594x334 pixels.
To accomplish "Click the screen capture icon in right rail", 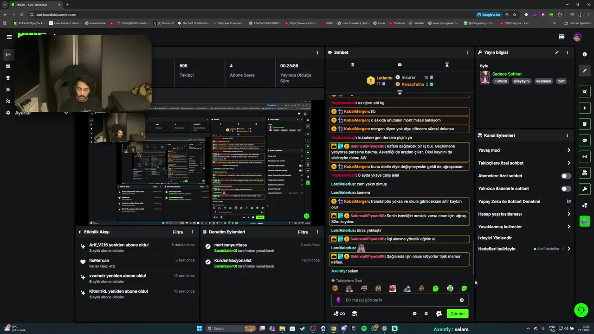I will (585, 92).
